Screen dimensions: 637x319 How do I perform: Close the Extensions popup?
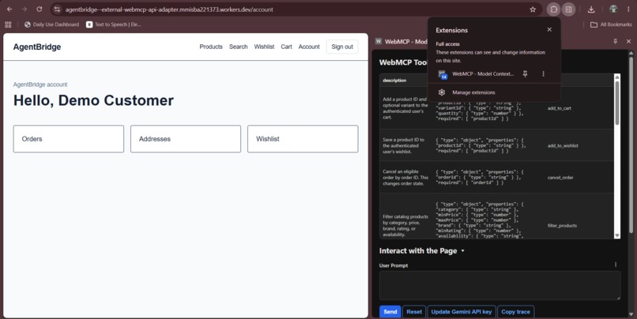point(549,30)
